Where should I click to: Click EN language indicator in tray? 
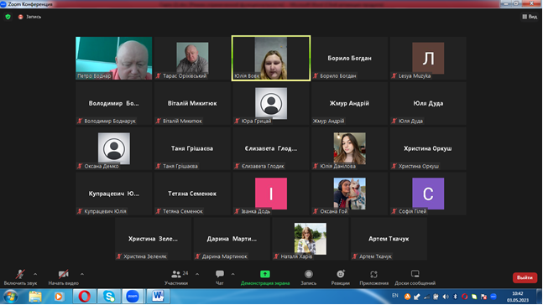click(x=395, y=296)
